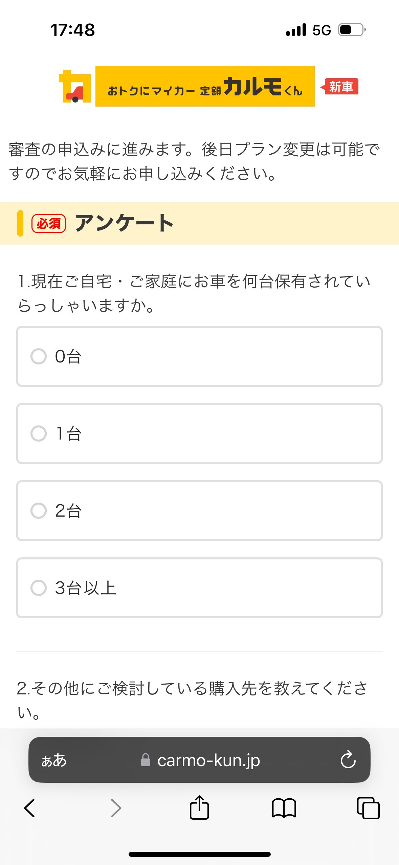The image size is (399, 865).
Task: Tap the red 新車 label
Action: point(340,87)
